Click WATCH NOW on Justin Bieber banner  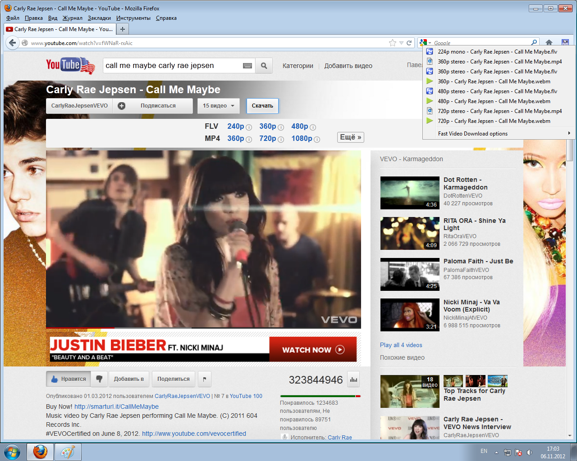pos(313,350)
